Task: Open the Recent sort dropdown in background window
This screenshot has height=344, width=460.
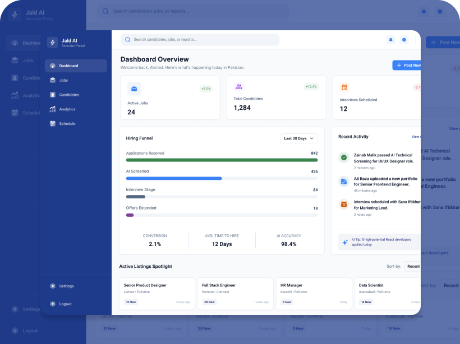Action: tap(450, 285)
